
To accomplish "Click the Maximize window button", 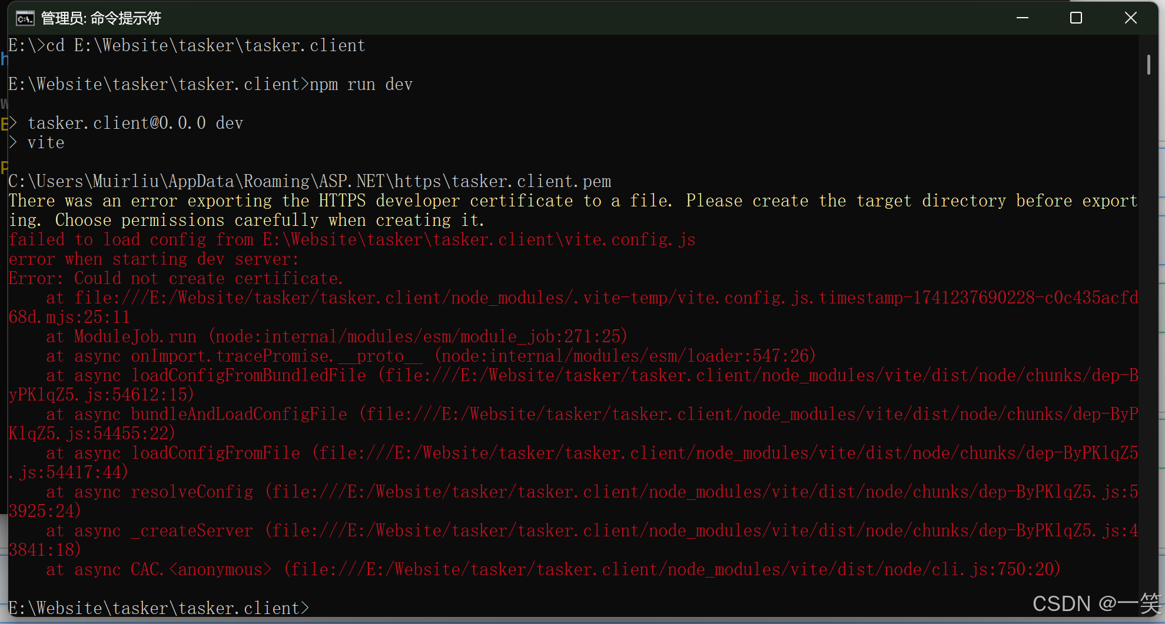I will (1076, 18).
